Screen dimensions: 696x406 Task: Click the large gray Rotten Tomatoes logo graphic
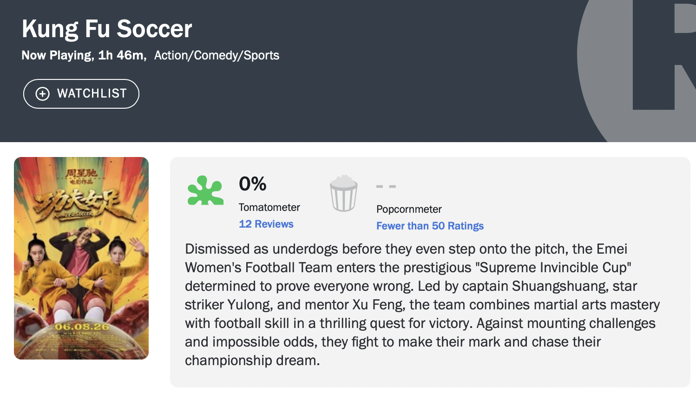pyautogui.click(x=637, y=71)
